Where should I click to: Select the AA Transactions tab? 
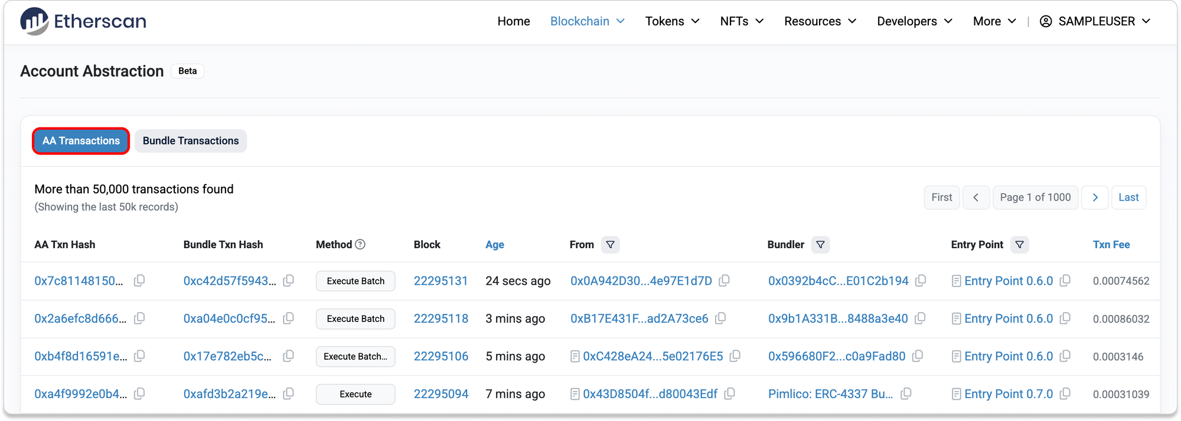[x=81, y=141]
